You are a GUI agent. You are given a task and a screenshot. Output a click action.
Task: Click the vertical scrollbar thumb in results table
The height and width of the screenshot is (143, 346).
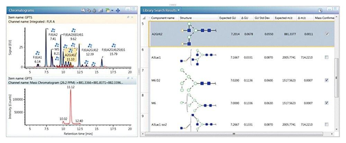336,78
